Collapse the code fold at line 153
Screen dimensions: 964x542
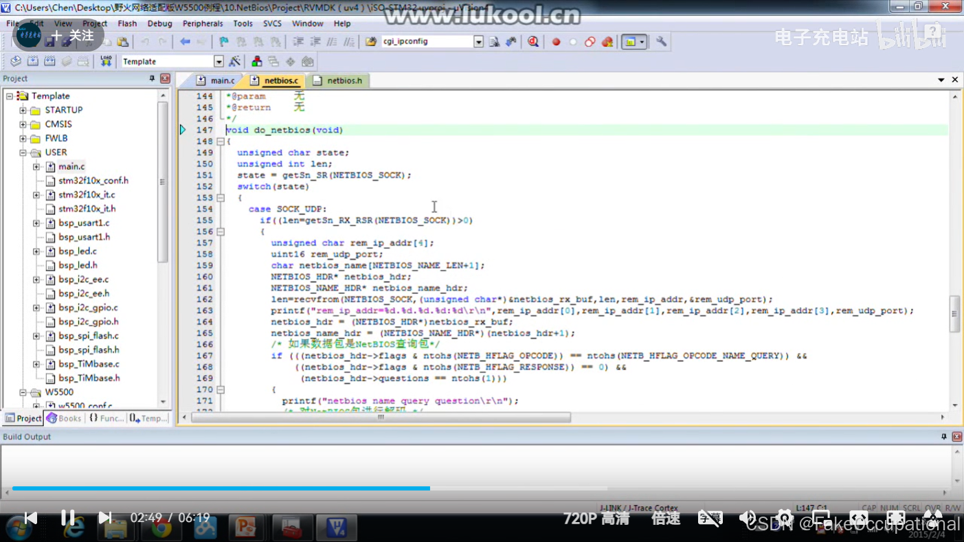coord(220,198)
